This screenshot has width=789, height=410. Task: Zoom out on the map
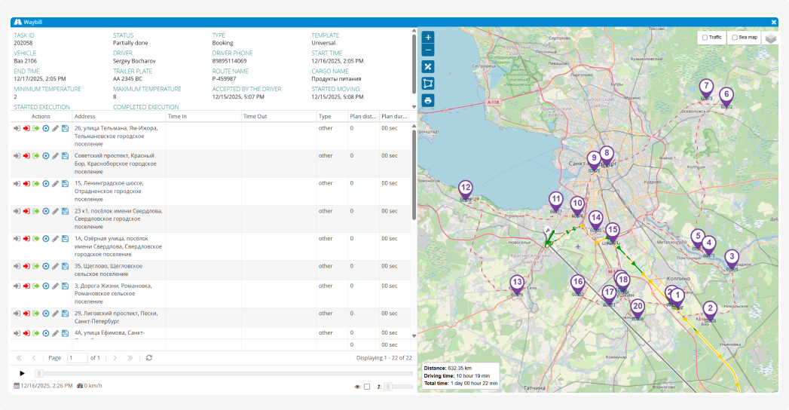pyautogui.click(x=428, y=50)
